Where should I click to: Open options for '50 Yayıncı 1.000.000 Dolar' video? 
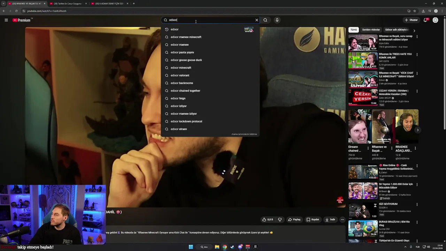click(417, 184)
